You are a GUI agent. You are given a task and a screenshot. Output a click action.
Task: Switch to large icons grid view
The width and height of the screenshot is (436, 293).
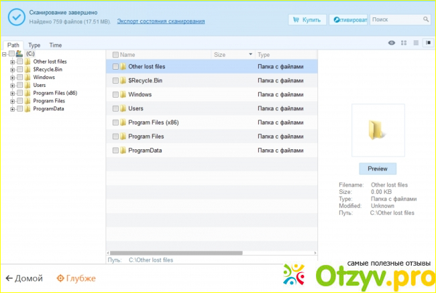click(404, 43)
